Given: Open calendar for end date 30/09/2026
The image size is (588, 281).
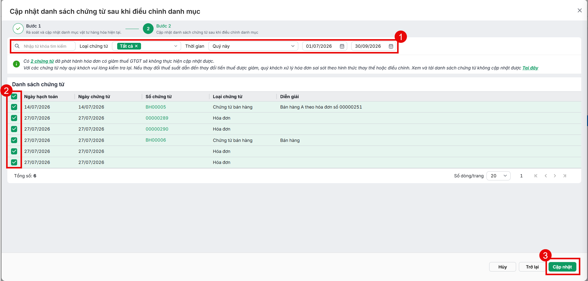Looking at the screenshot, I should (x=391, y=46).
